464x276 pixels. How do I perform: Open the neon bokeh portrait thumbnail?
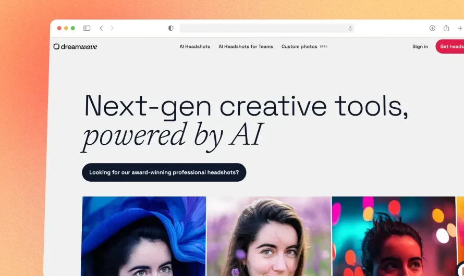point(394,236)
